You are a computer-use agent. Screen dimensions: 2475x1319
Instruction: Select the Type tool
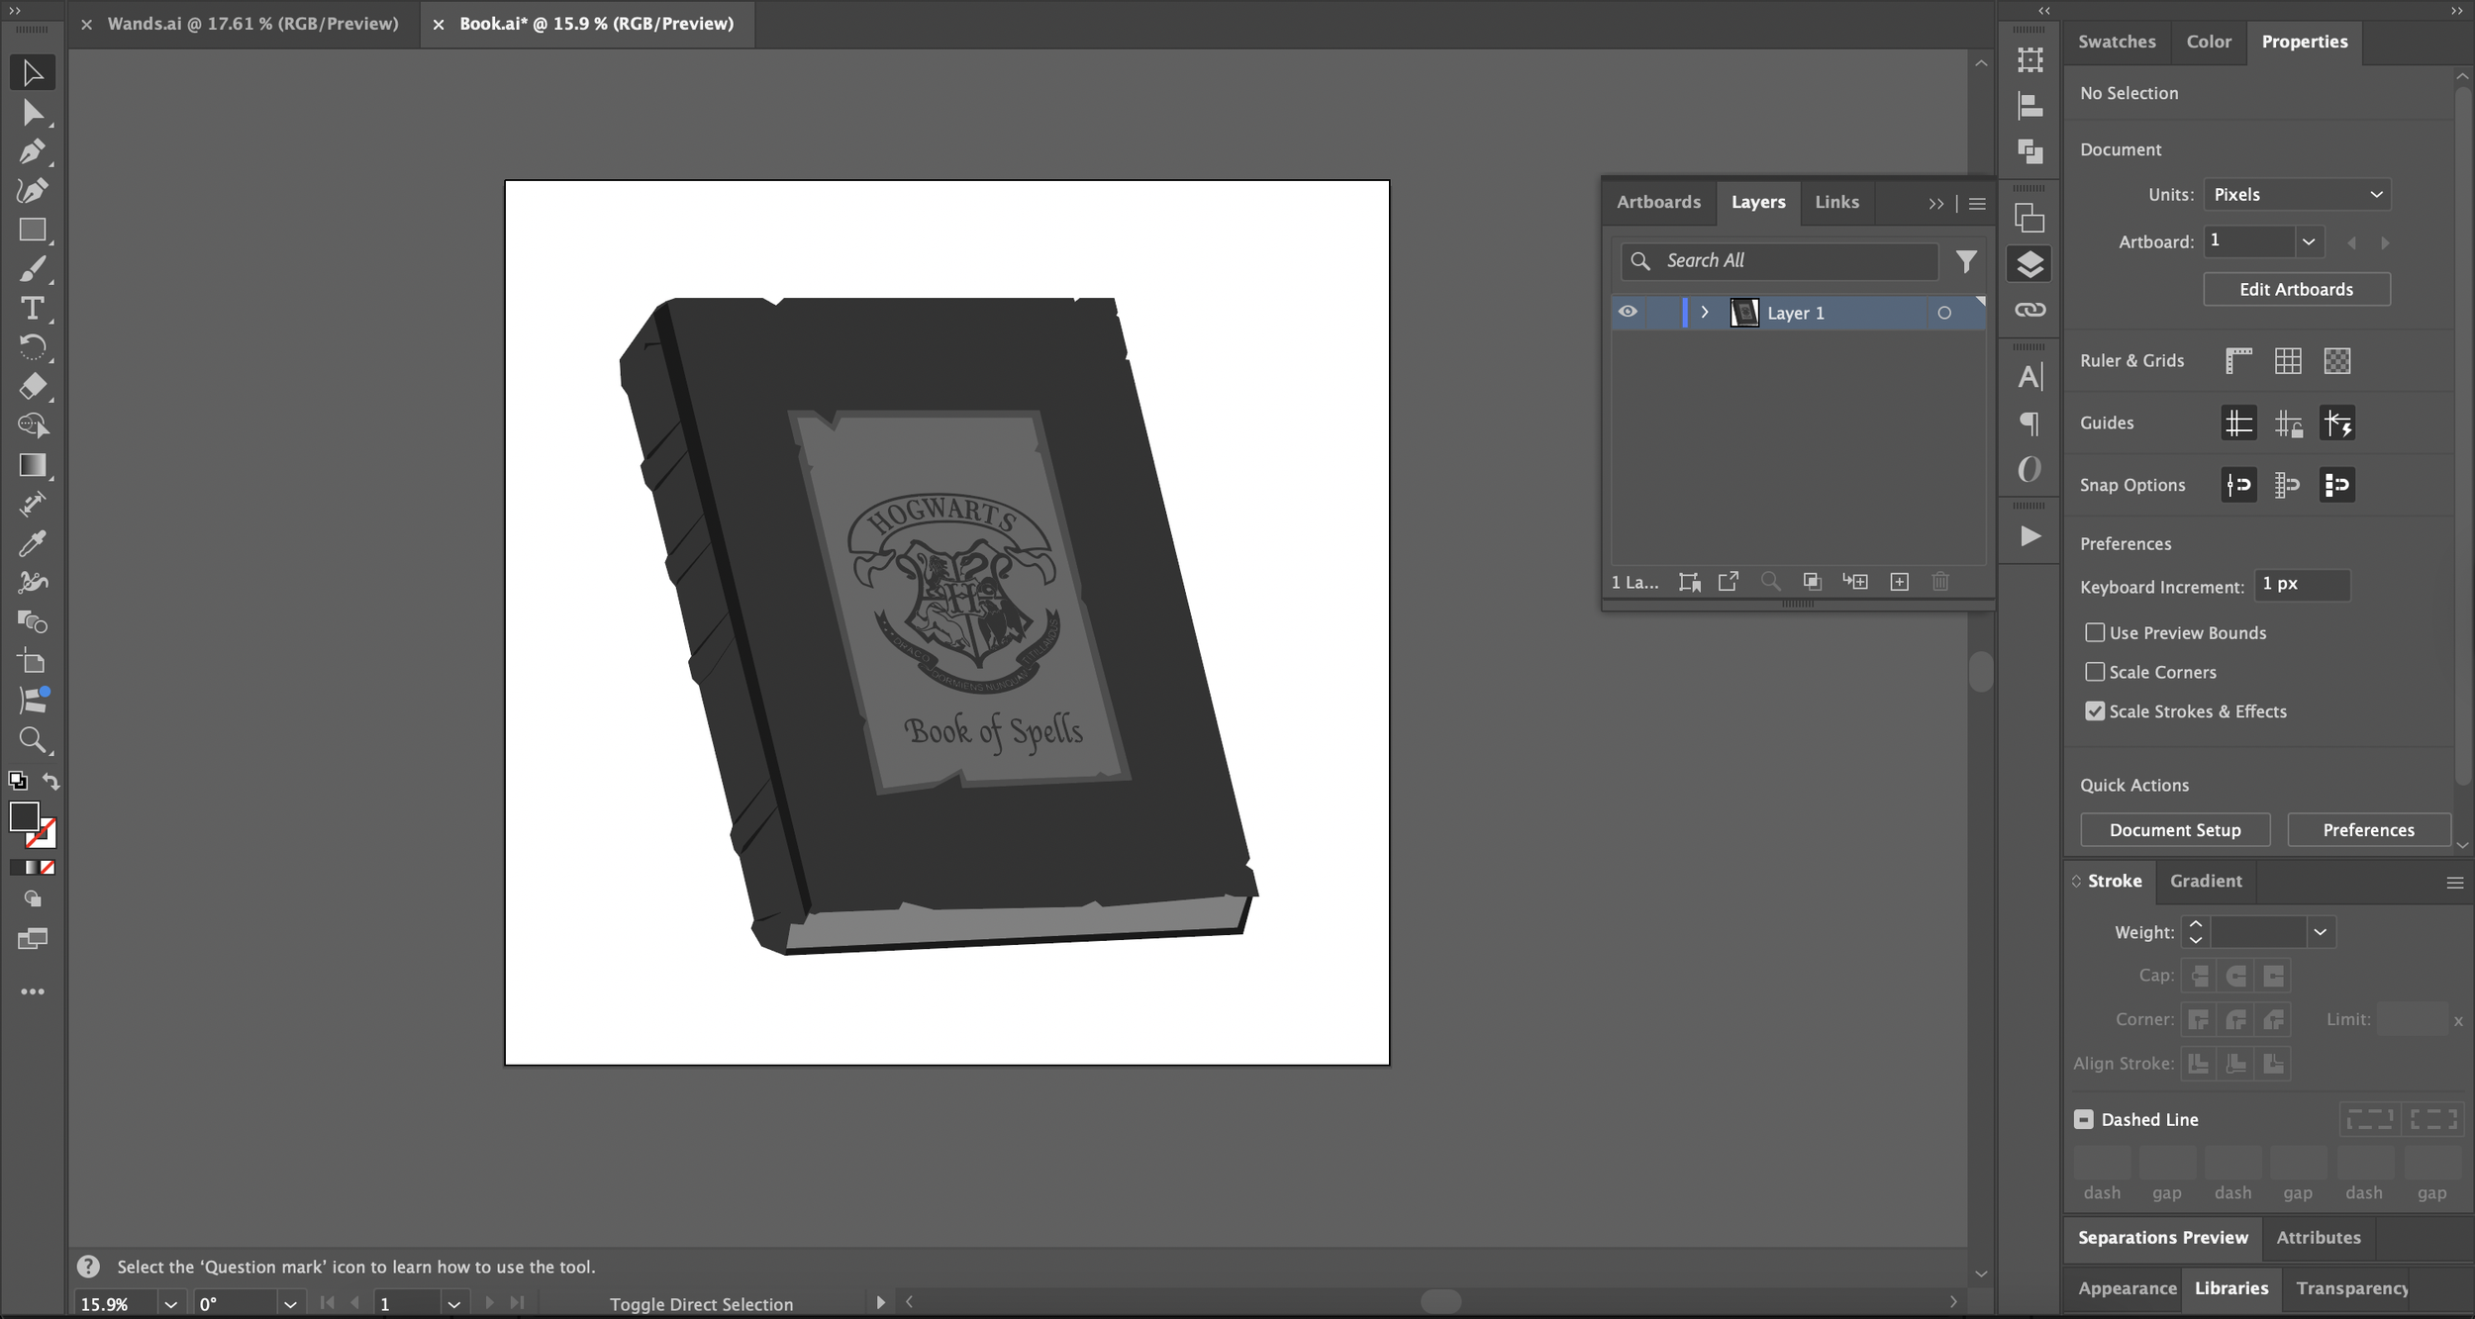click(x=32, y=308)
